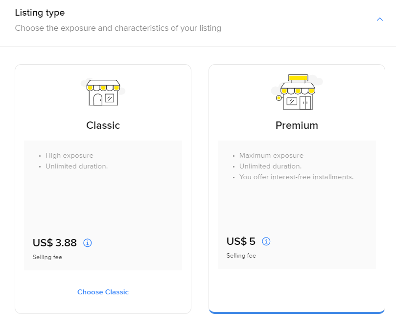
Task: Open info icon beside US$ 3.88
Action: click(88, 243)
